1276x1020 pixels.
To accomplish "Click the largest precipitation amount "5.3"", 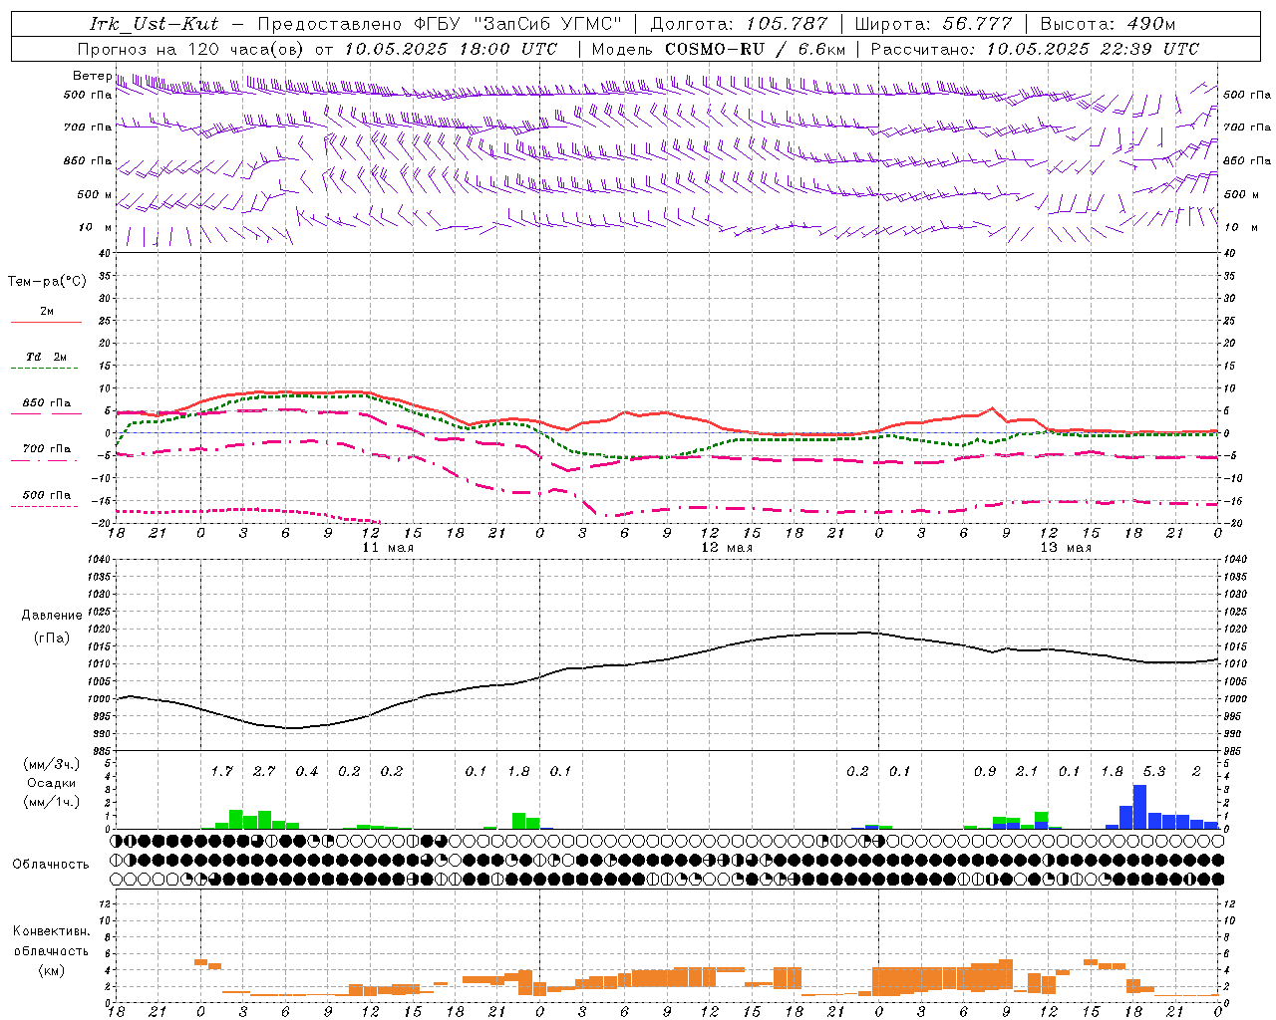I will [x=1154, y=771].
